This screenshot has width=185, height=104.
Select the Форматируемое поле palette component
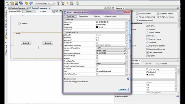tap(156, 46)
